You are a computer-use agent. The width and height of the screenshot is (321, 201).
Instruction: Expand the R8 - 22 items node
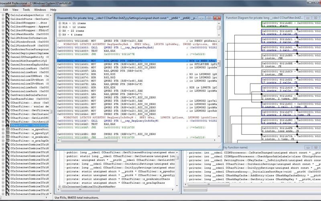(x=59, y=31)
